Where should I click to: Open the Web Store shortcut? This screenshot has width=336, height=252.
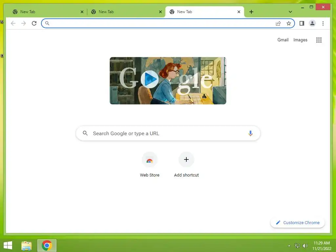150,165
